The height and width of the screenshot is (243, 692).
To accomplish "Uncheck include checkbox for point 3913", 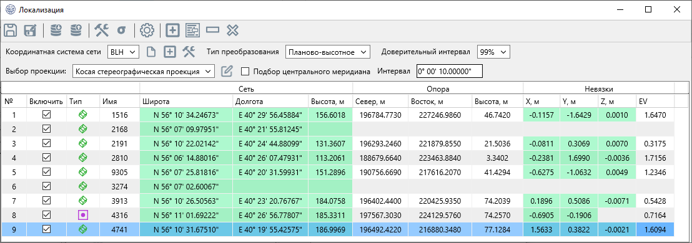I will 46,200.
